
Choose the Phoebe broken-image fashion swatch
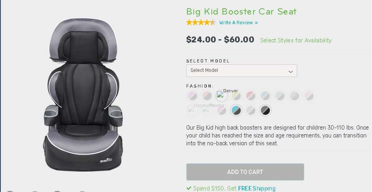(207, 110)
